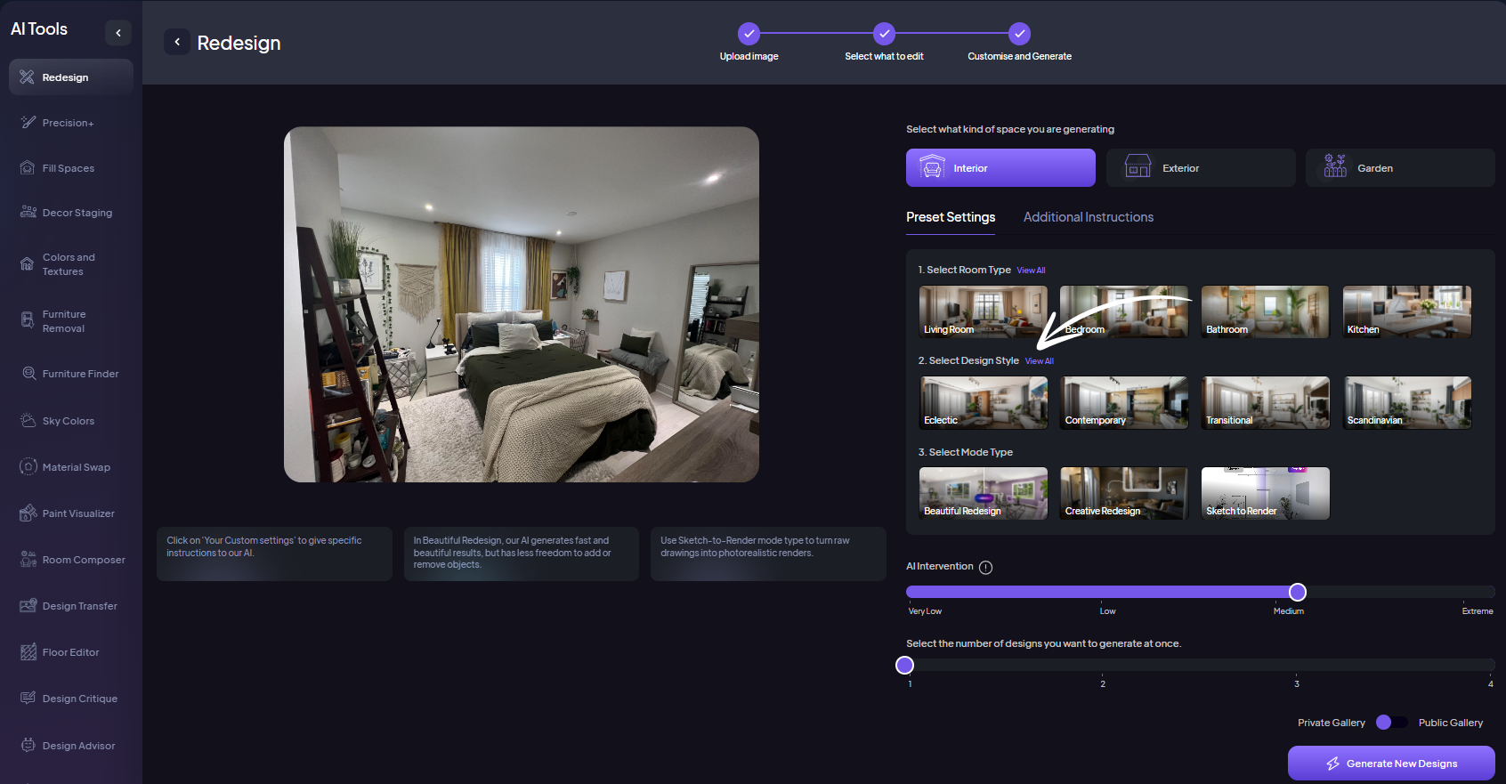Image resolution: width=1506 pixels, height=784 pixels.
Task: Toggle the Private/Public Gallery switch
Action: (1391, 723)
